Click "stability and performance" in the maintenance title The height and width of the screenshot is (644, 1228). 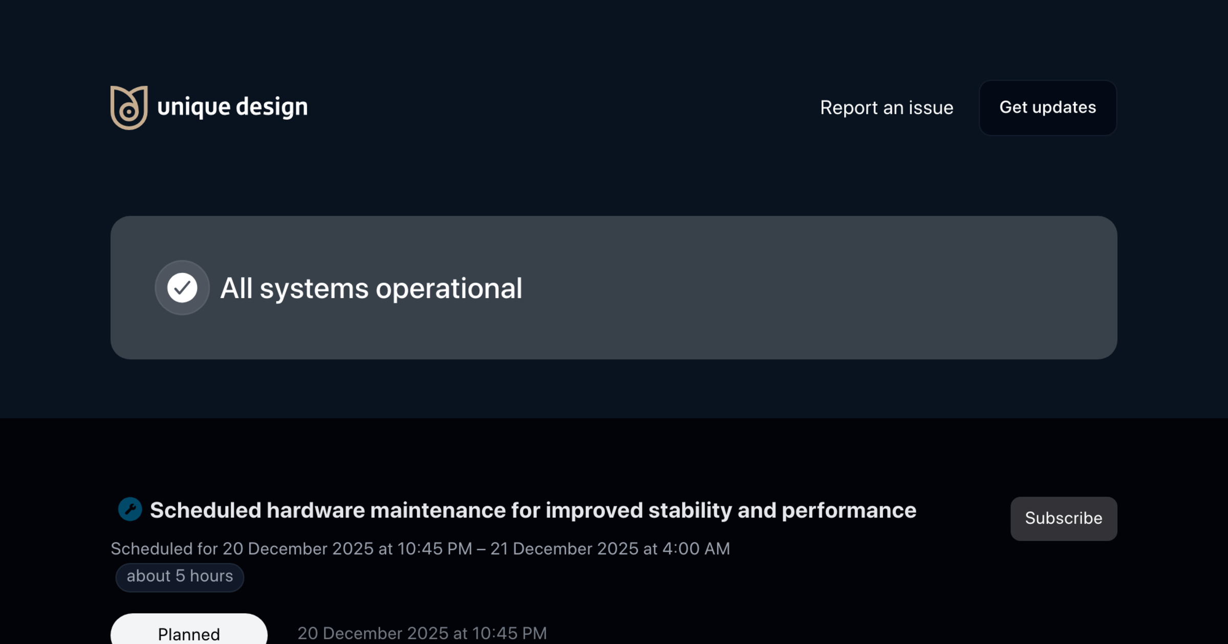pos(782,510)
